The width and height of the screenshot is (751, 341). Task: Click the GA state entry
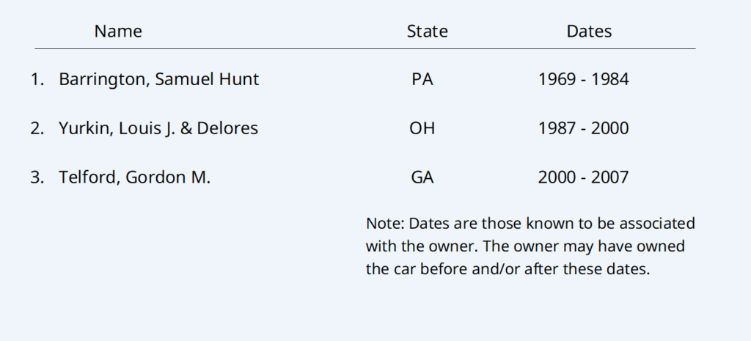coord(422,177)
